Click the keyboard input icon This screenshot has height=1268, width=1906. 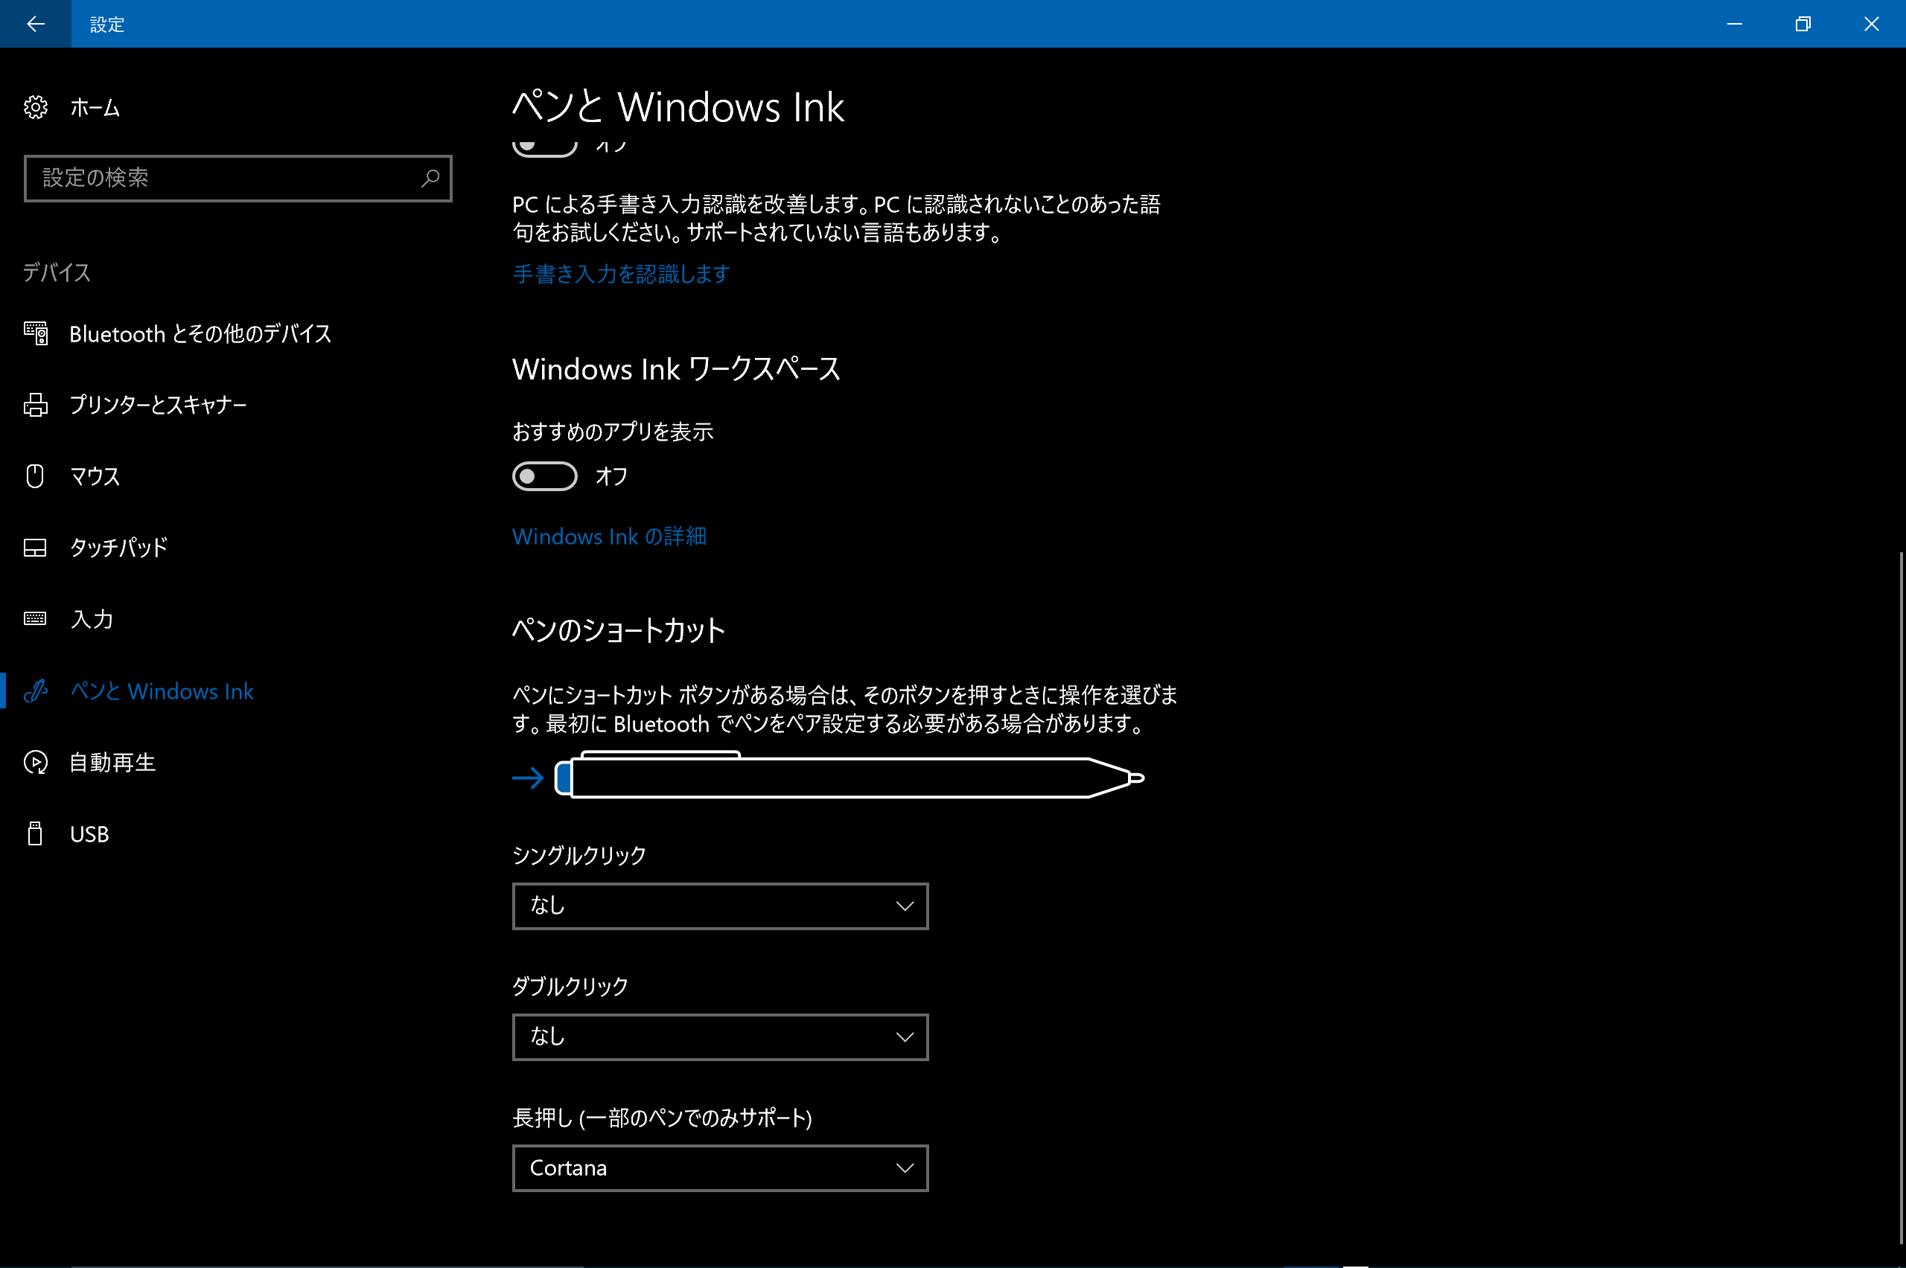pyautogui.click(x=36, y=618)
